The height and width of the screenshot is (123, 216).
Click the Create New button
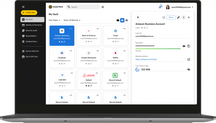pyautogui.click(x=29, y=12)
